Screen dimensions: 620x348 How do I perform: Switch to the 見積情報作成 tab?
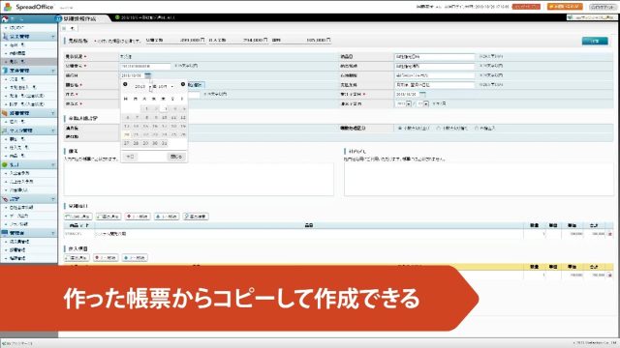tap(79, 18)
